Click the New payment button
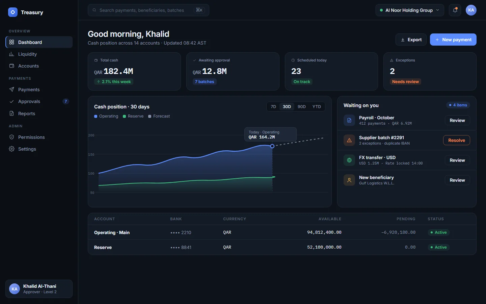The height and width of the screenshot is (304, 486). point(453,40)
